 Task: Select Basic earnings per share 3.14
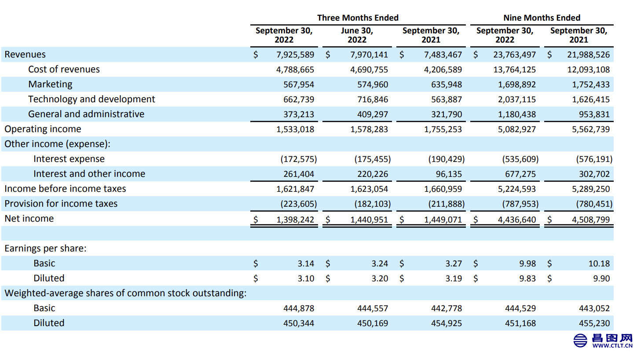click(306, 264)
